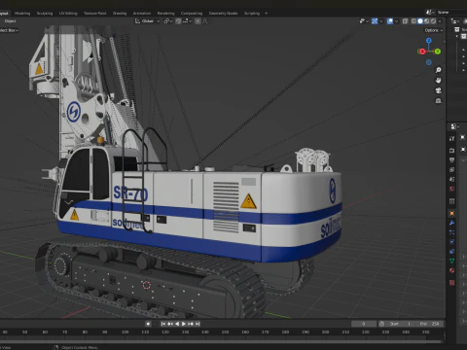Open the Options dropdown in viewport
The height and width of the screenshot is (350, 467).
[x=434, y=30]
